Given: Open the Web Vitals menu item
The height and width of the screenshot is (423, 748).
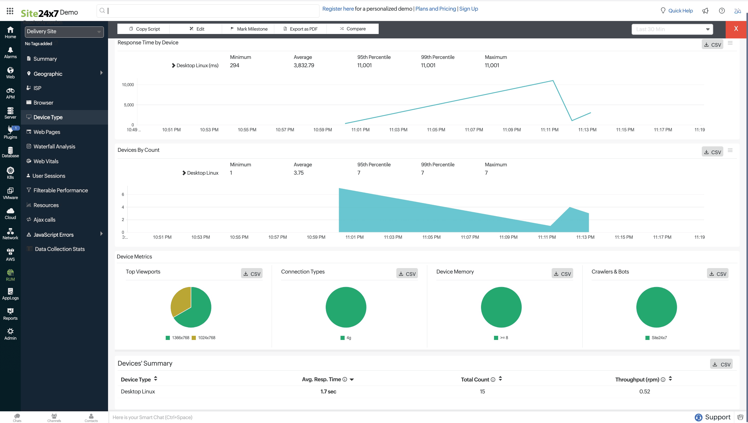Looking at the screenshot, I should pyautogui.click(x=46, y=161).
